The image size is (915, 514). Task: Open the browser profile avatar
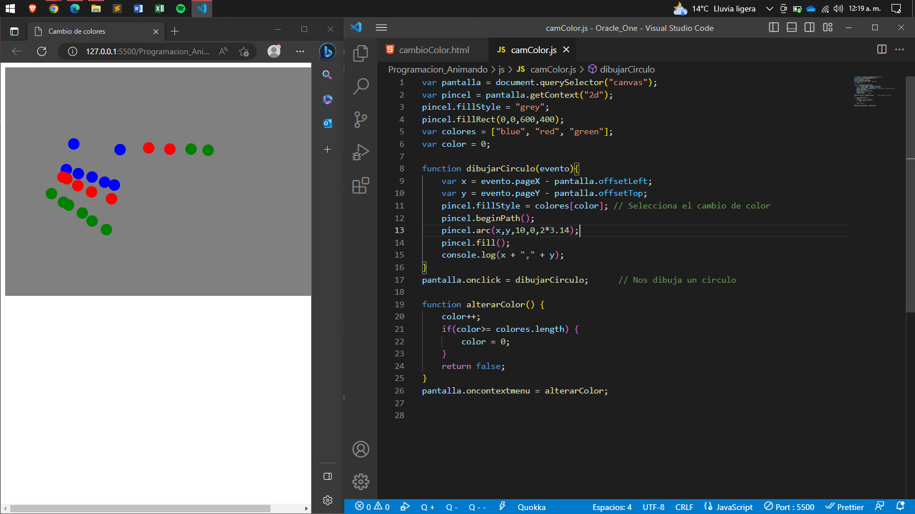(x=274, y=51)
